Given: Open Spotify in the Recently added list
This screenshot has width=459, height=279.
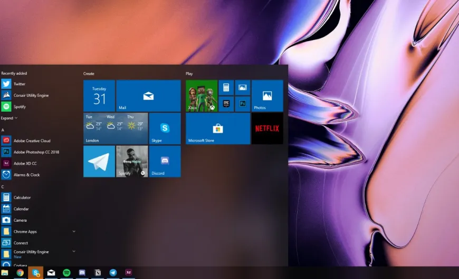Looking at the screenshot, I should click(38, 107).
